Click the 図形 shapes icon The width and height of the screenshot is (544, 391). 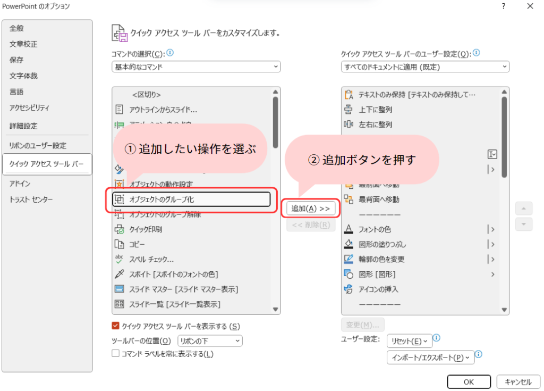pyautogui.click(x=348, y=274)
